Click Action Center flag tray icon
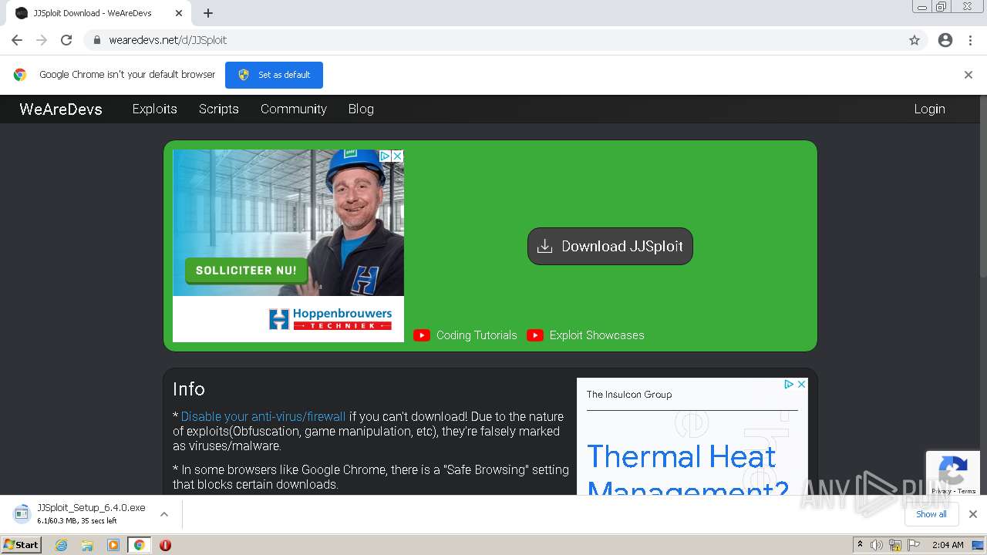The height and width of the screenshot is (555, 987). point(914,545)
